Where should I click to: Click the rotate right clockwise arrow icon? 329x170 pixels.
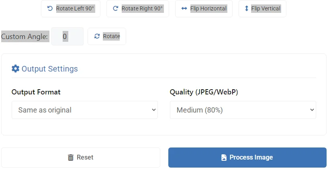click(x=115, y=8)
